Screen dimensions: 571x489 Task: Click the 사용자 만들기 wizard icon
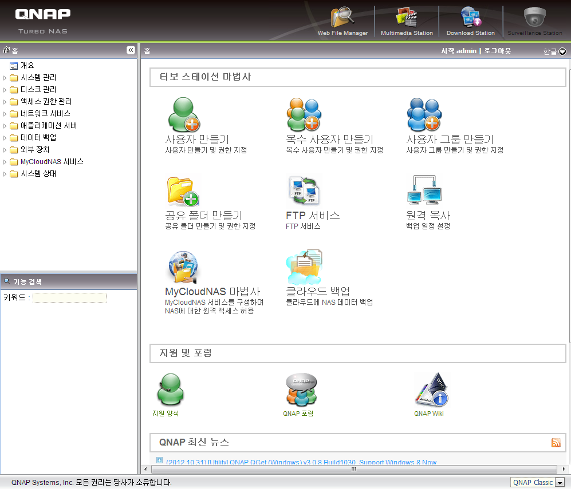183,114
